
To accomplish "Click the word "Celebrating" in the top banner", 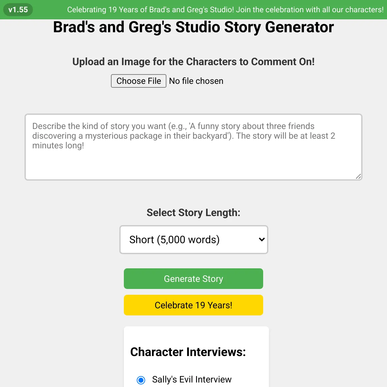I will pyautogui.click(x=87, y=10).
